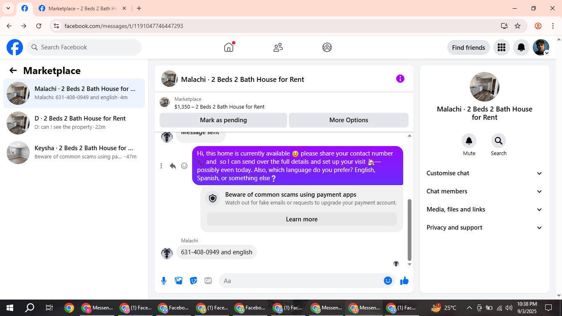Open the GIF picker icon

[208, 281]
